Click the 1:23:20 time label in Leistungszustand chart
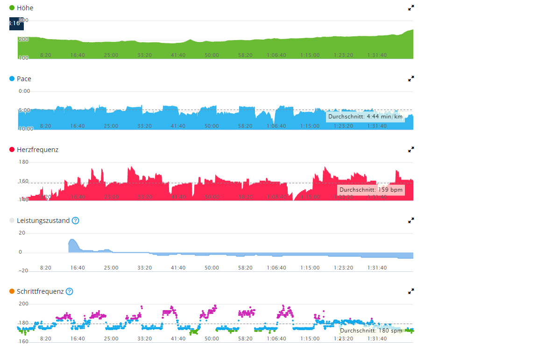This screenshot has height=346, width=538. click(343, 268)
